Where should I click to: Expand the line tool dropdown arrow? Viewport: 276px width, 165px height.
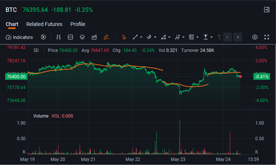[141, 37]
